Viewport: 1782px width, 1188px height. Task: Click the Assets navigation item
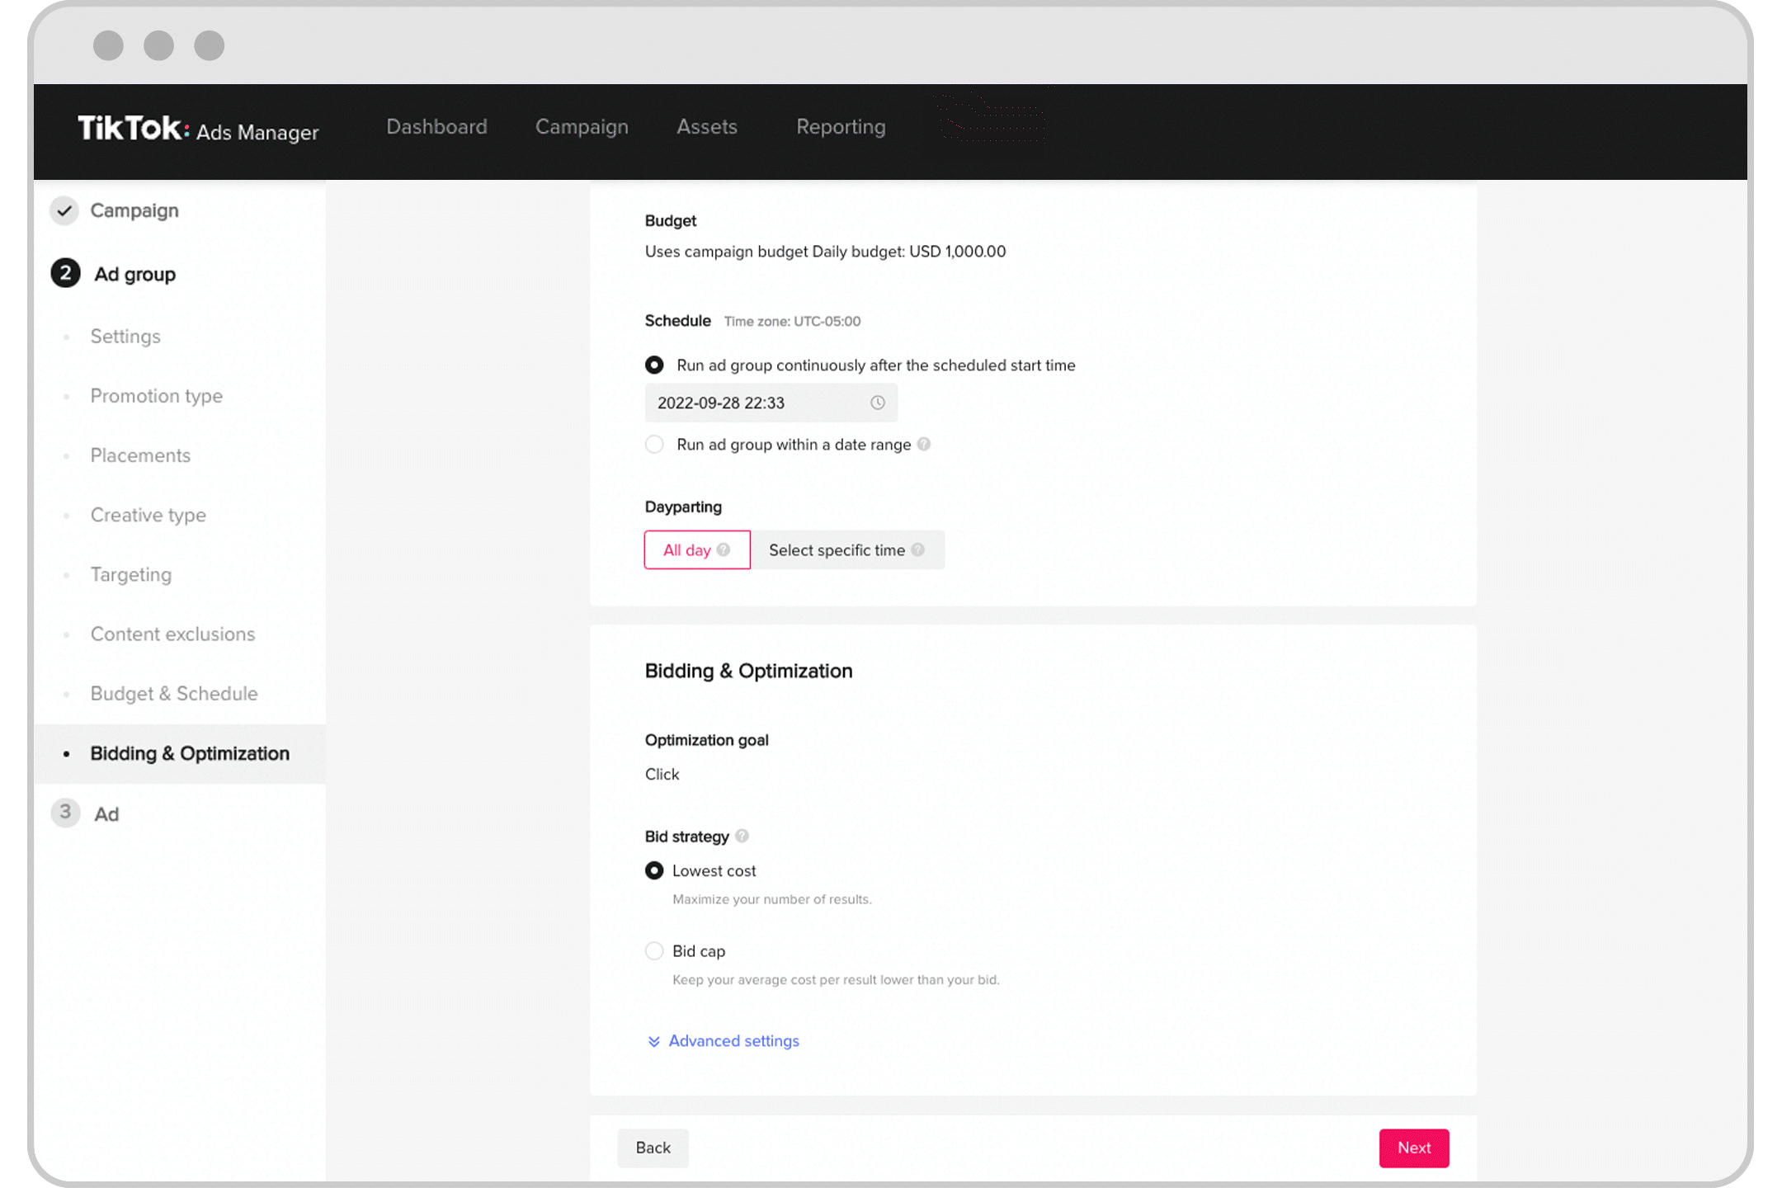[708, 126]
